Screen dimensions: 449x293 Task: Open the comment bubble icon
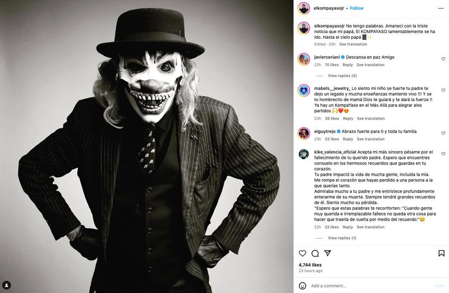[315, 253]
